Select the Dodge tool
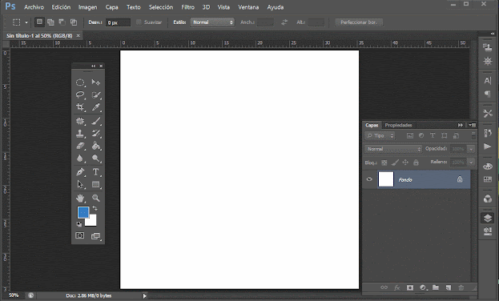Image resolution: width=499 pixels, height=301 pixels. click(96, 159)
